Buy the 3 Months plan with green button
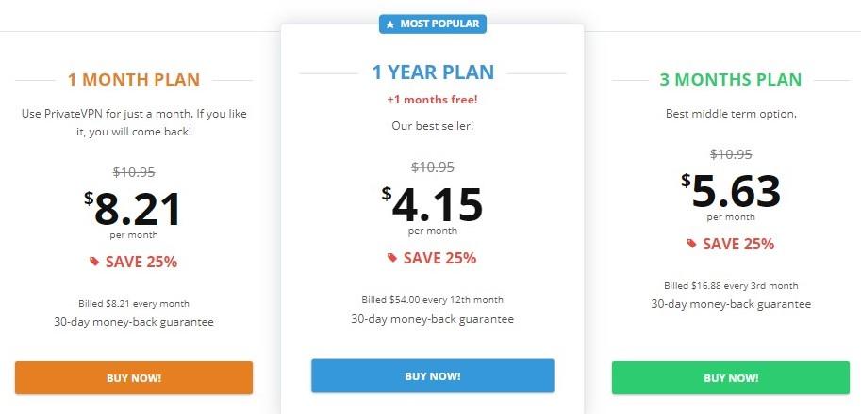This screenshot has height=414, width=861. pos(731,378)
